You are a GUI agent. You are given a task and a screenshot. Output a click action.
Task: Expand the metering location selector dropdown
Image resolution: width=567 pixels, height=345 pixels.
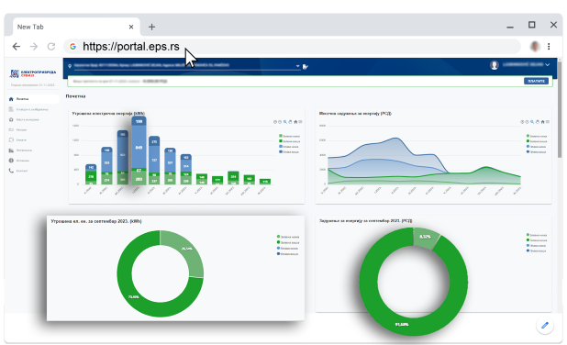(298, 66)
